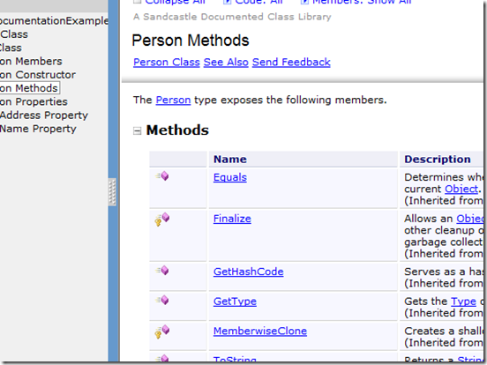Screen dimensions: 487x365
Task: Click the Finalize protected method icon
Action: pos(161,220)
